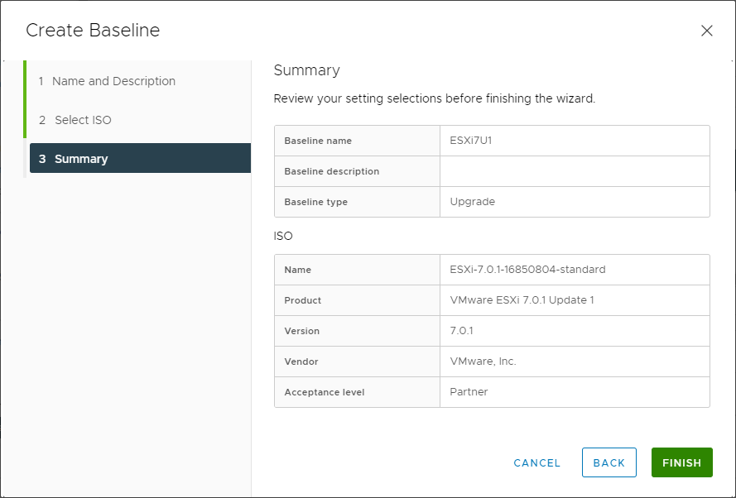736x498 pixels.
Task: Click the Baseline type label
Action: 316,202
